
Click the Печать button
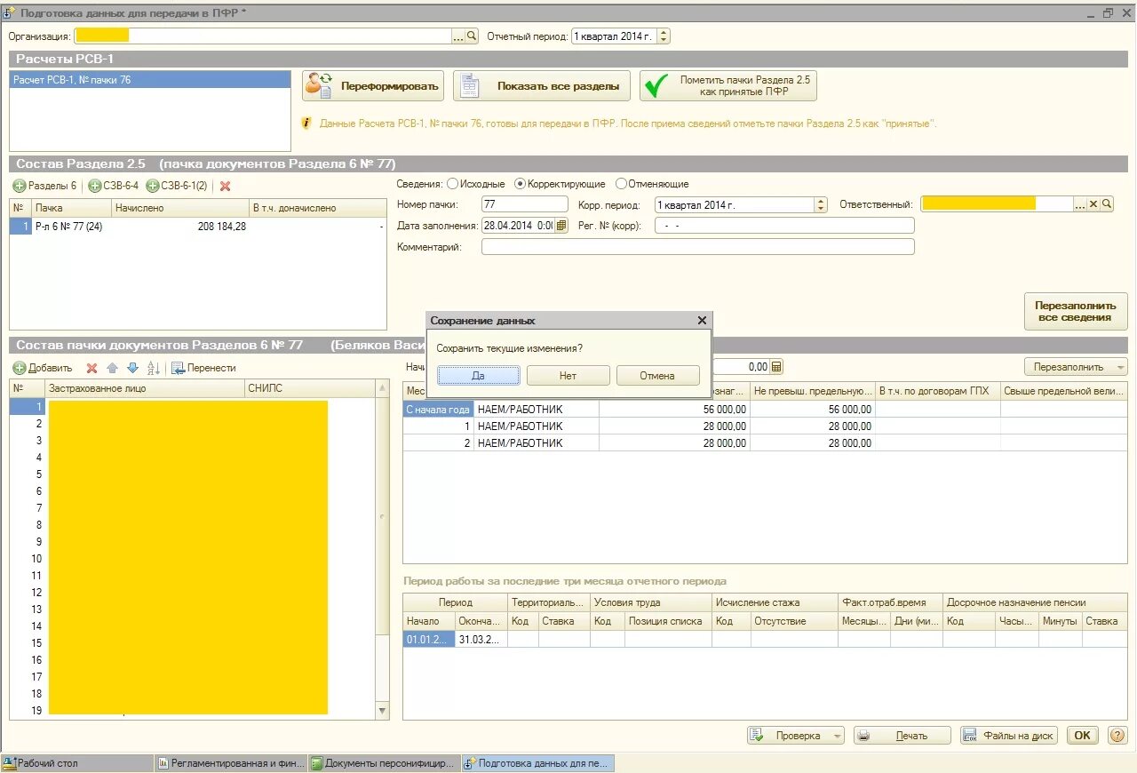[x=902, y=736]
